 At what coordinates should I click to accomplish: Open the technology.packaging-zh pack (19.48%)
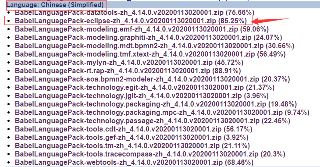(140, 104)
